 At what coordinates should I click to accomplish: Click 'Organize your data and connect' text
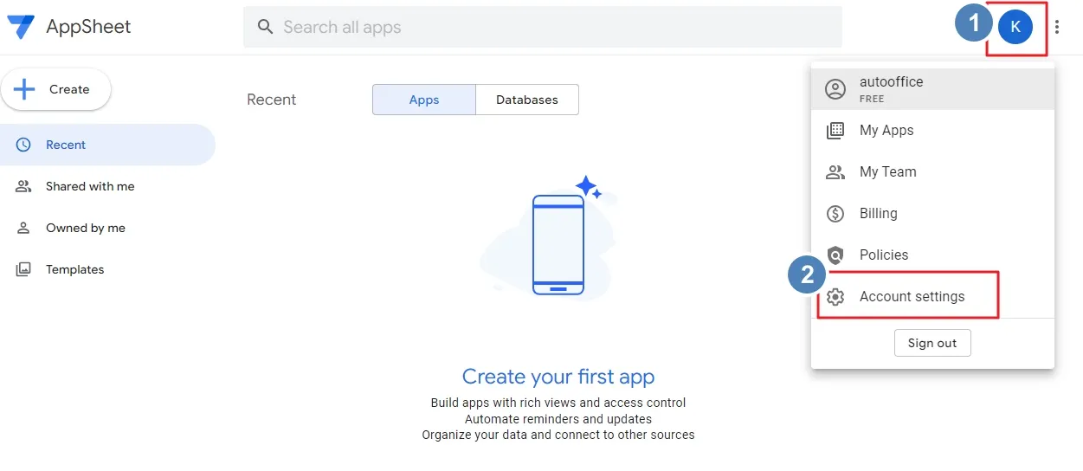[x=558, y=435]
